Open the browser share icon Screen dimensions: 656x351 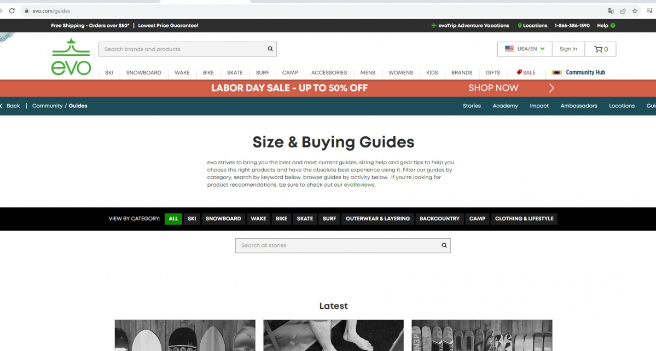tap(623, 11)
